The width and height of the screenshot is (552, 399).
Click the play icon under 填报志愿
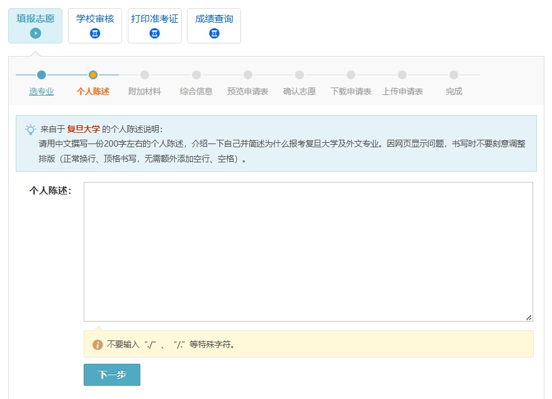[35, 33]
